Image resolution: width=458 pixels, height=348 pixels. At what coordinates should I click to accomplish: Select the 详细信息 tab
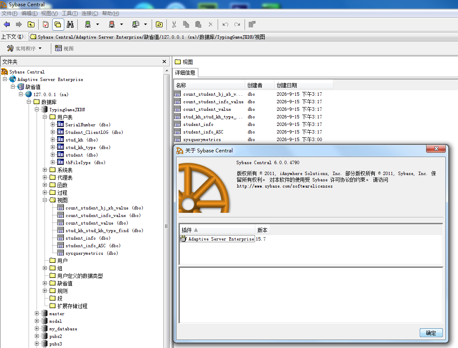(185, 73)
